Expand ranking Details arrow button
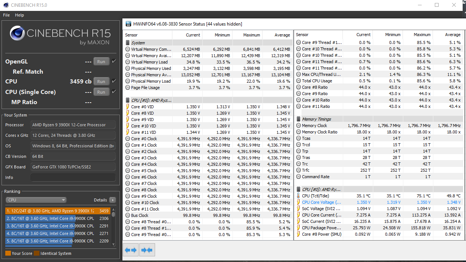466x262 pixels. [112, 200]
